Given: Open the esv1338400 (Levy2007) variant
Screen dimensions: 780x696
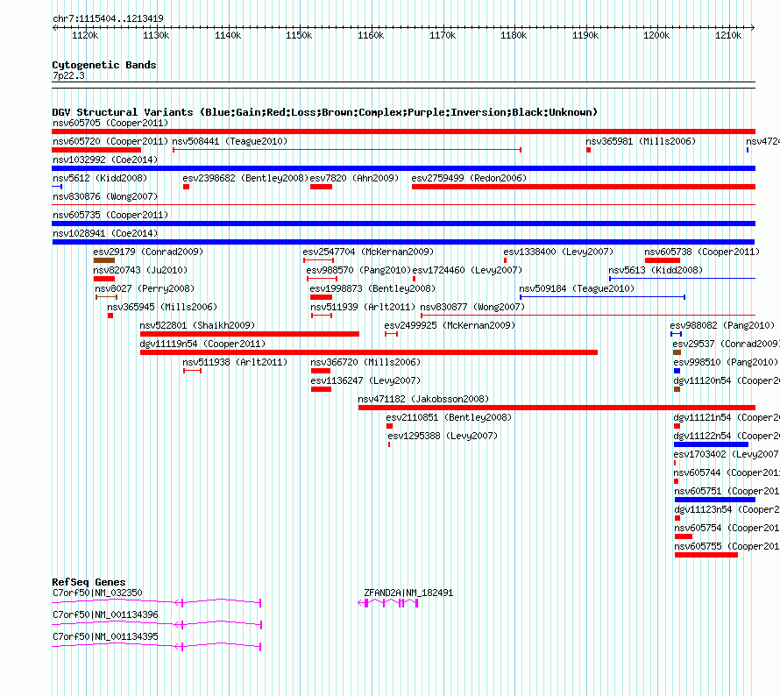Looking at the screenshot, I should (558, 252).
